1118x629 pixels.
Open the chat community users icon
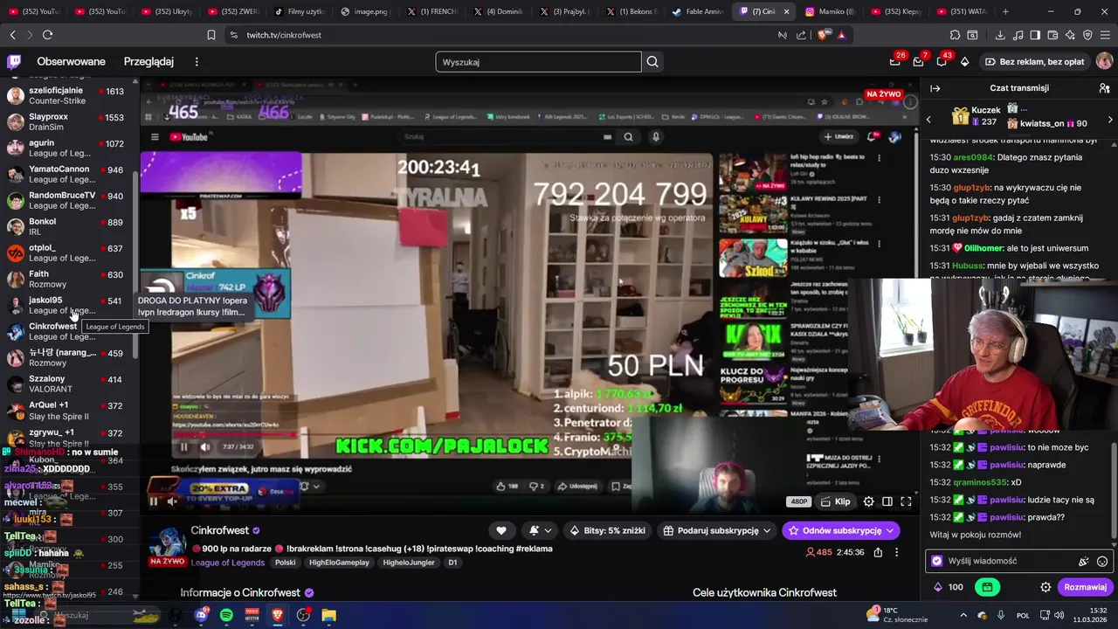point(1104,88)
